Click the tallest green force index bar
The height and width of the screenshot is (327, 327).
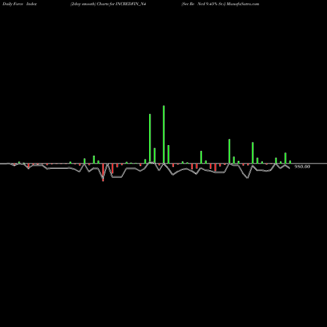163,135
